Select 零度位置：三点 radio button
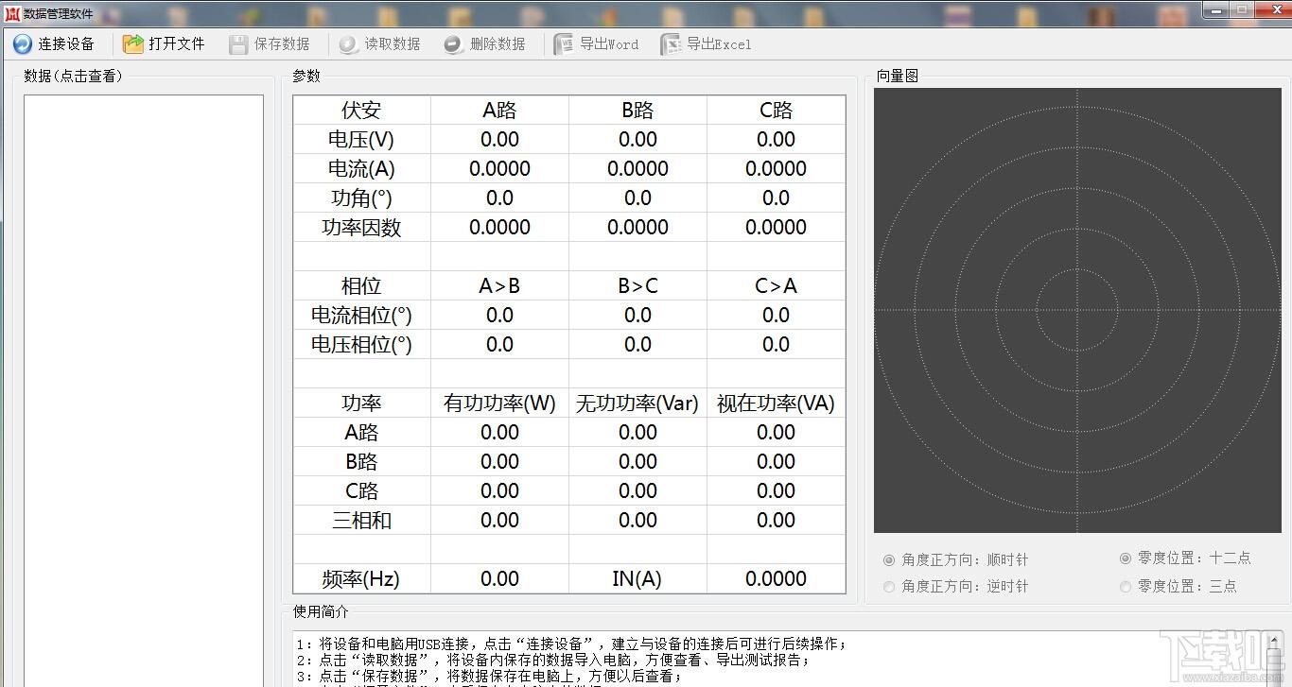 1126,587
